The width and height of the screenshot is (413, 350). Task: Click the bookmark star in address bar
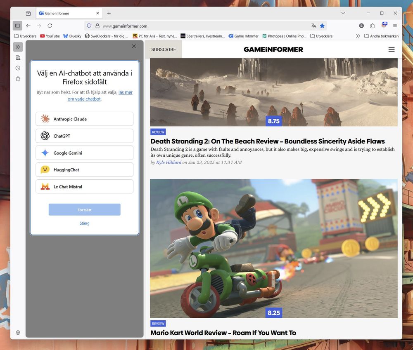[x=322, y=26]
